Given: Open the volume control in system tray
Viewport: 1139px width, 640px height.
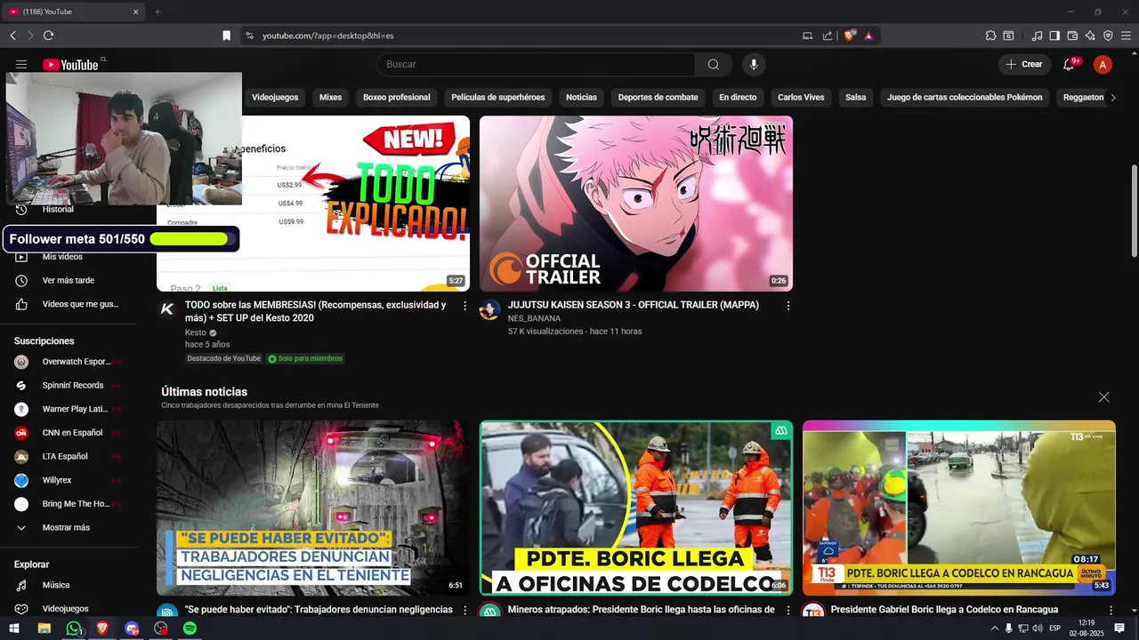Looking at the screenshot, I should (x=1038, y=628).
